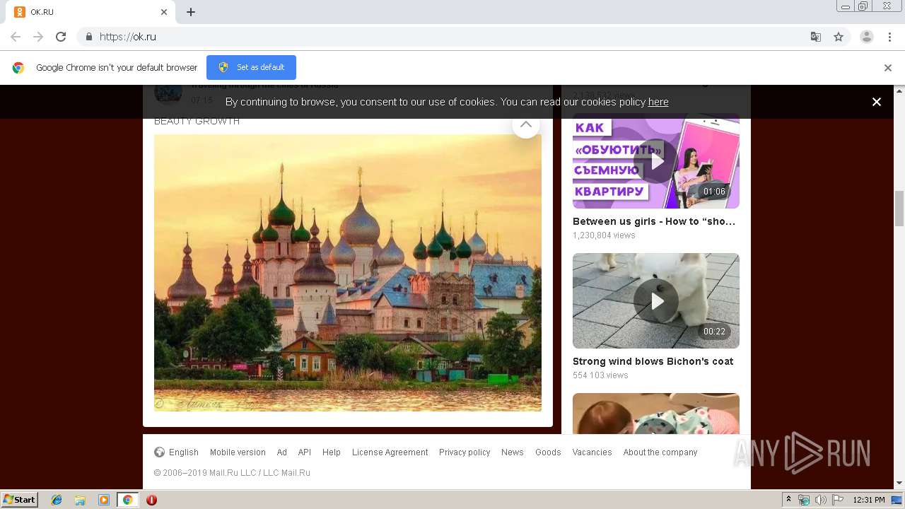
Task: Switch to Chrome in the taskbar
Action: 127,500
